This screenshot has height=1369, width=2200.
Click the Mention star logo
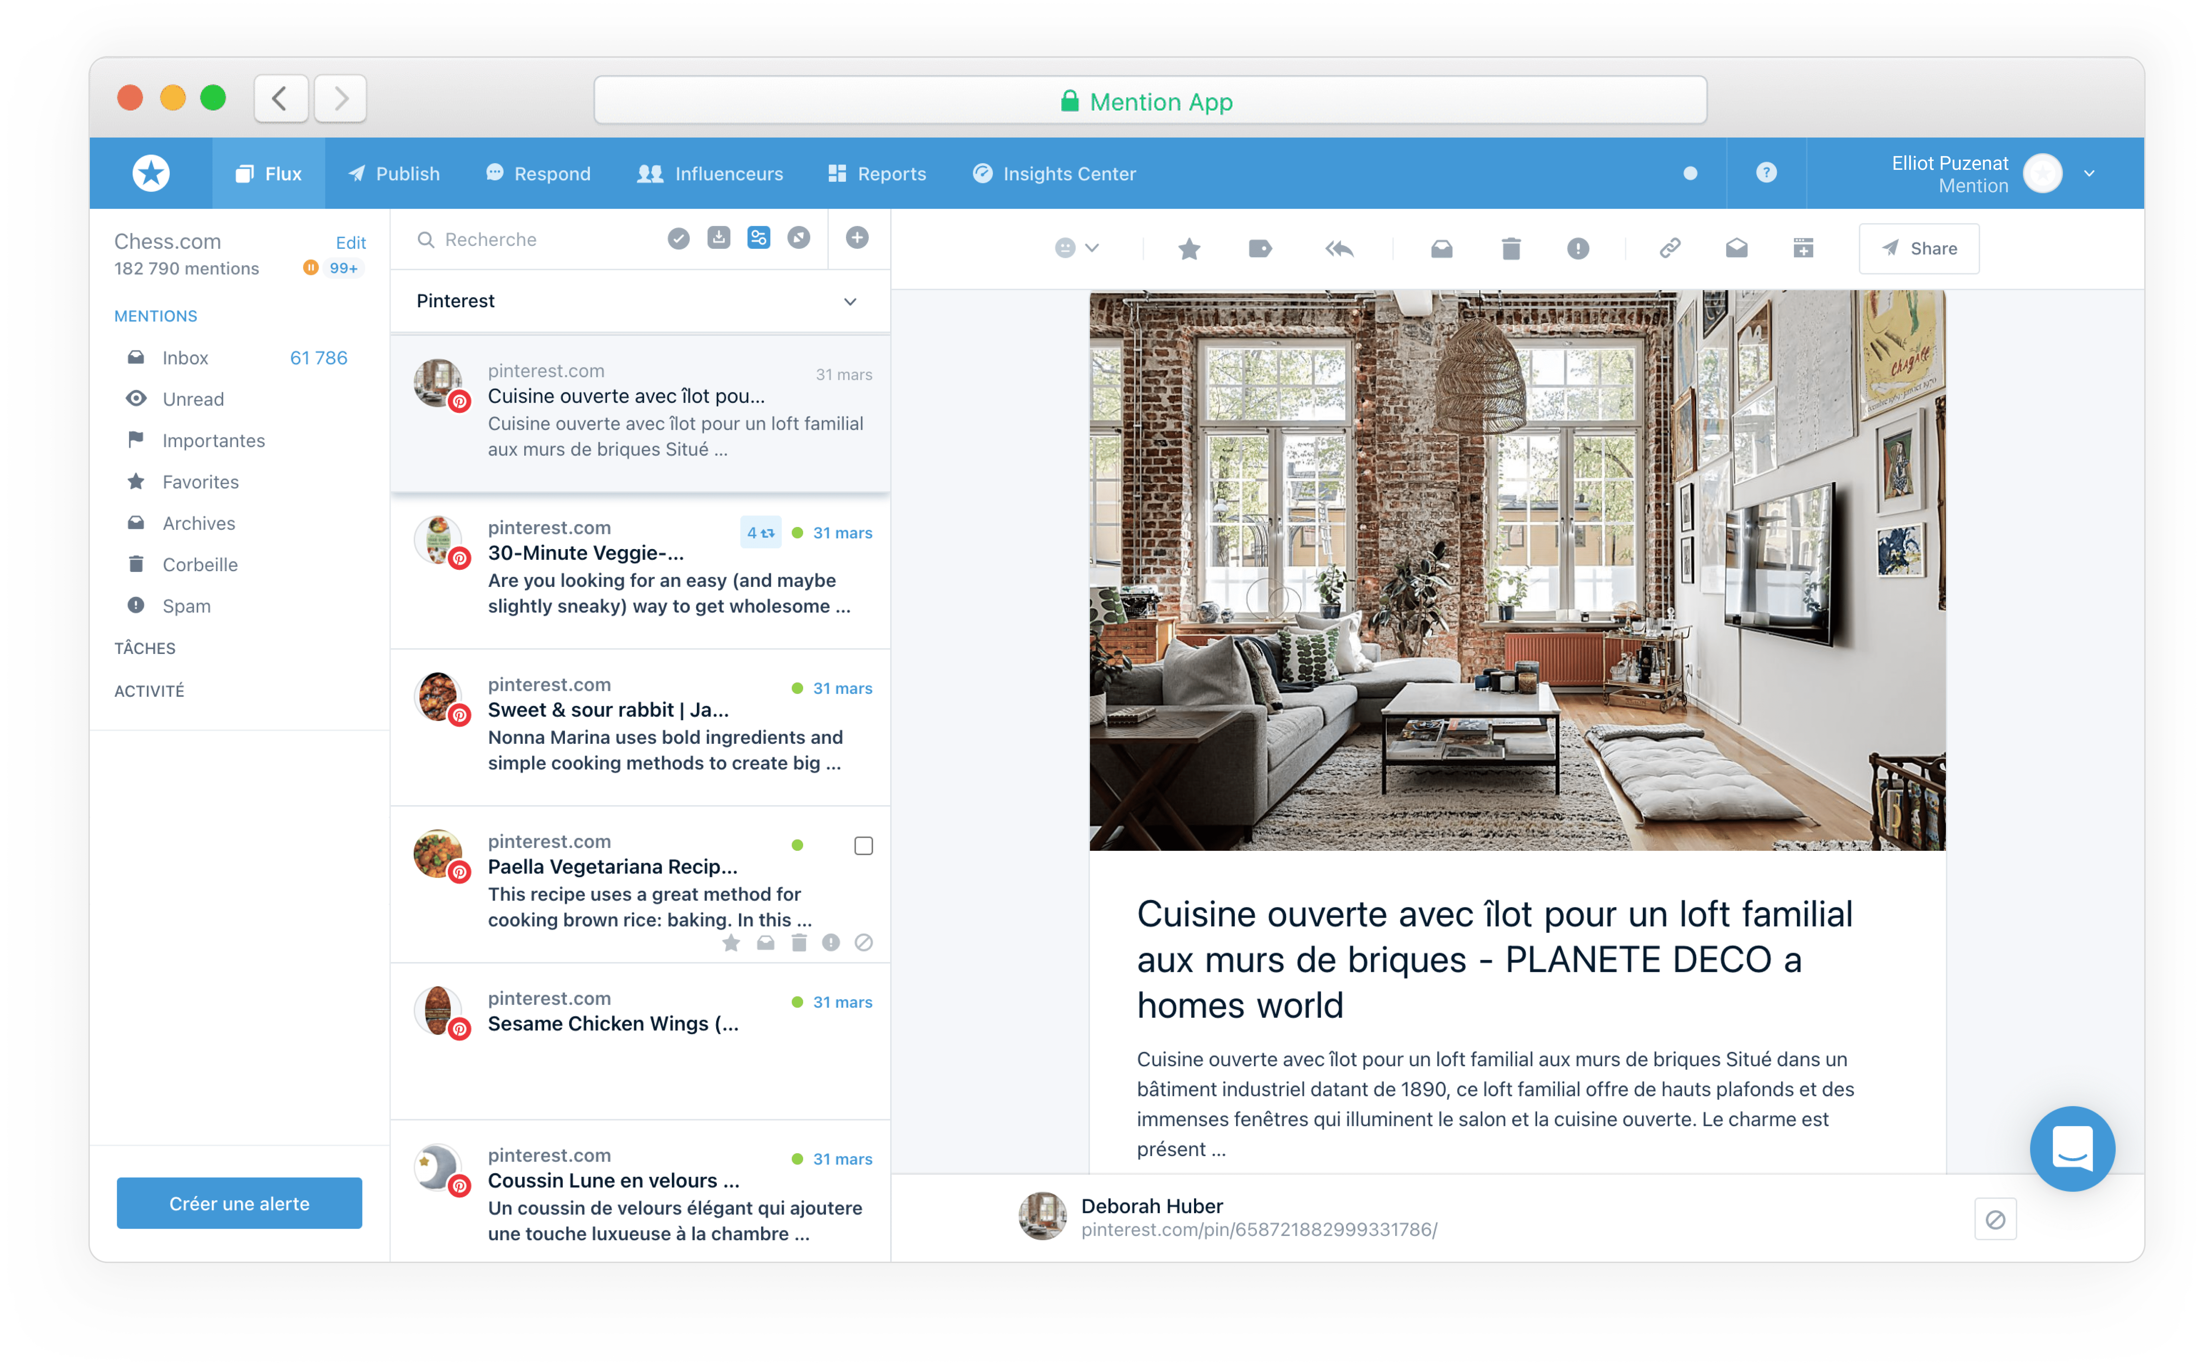(151, 173)
